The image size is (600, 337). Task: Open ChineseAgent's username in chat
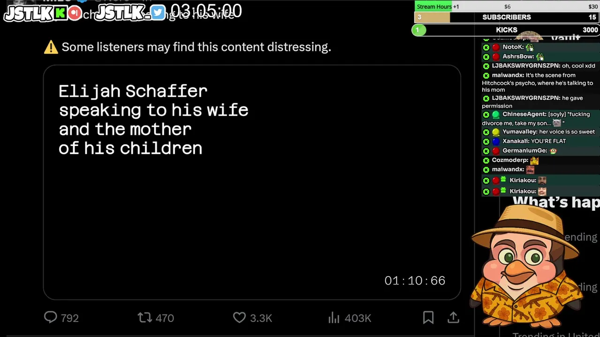point(524,114)
